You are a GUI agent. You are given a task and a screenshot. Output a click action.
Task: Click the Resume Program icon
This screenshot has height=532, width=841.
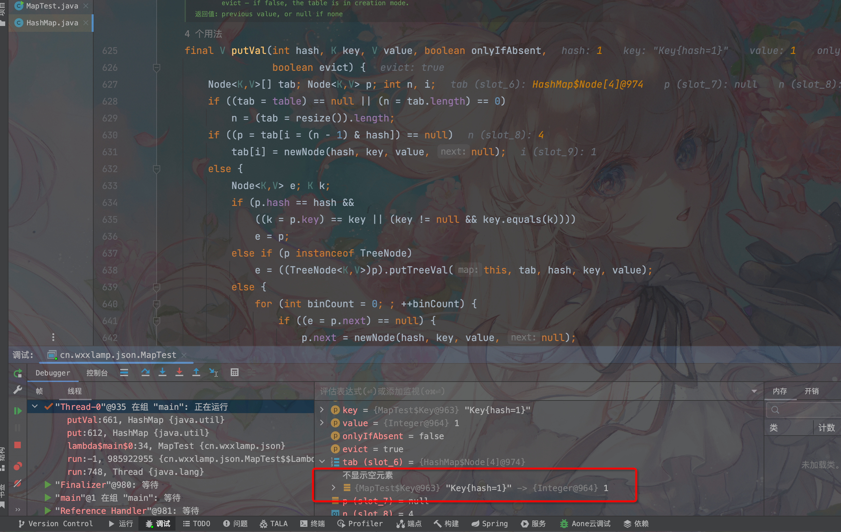18,411
